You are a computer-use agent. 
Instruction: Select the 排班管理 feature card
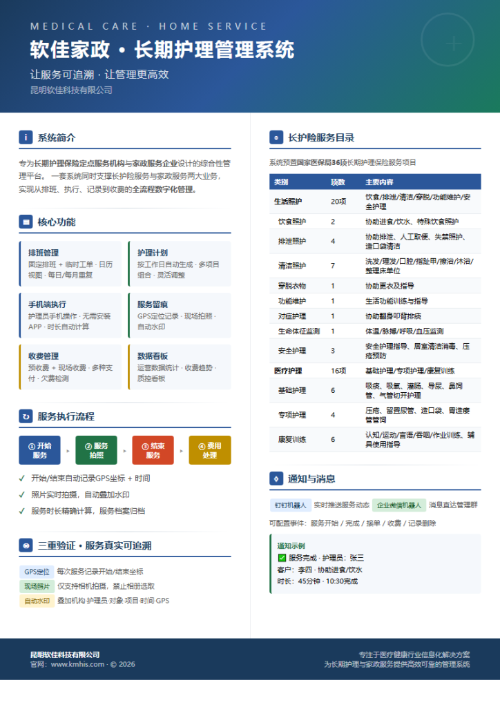[70, 264]
